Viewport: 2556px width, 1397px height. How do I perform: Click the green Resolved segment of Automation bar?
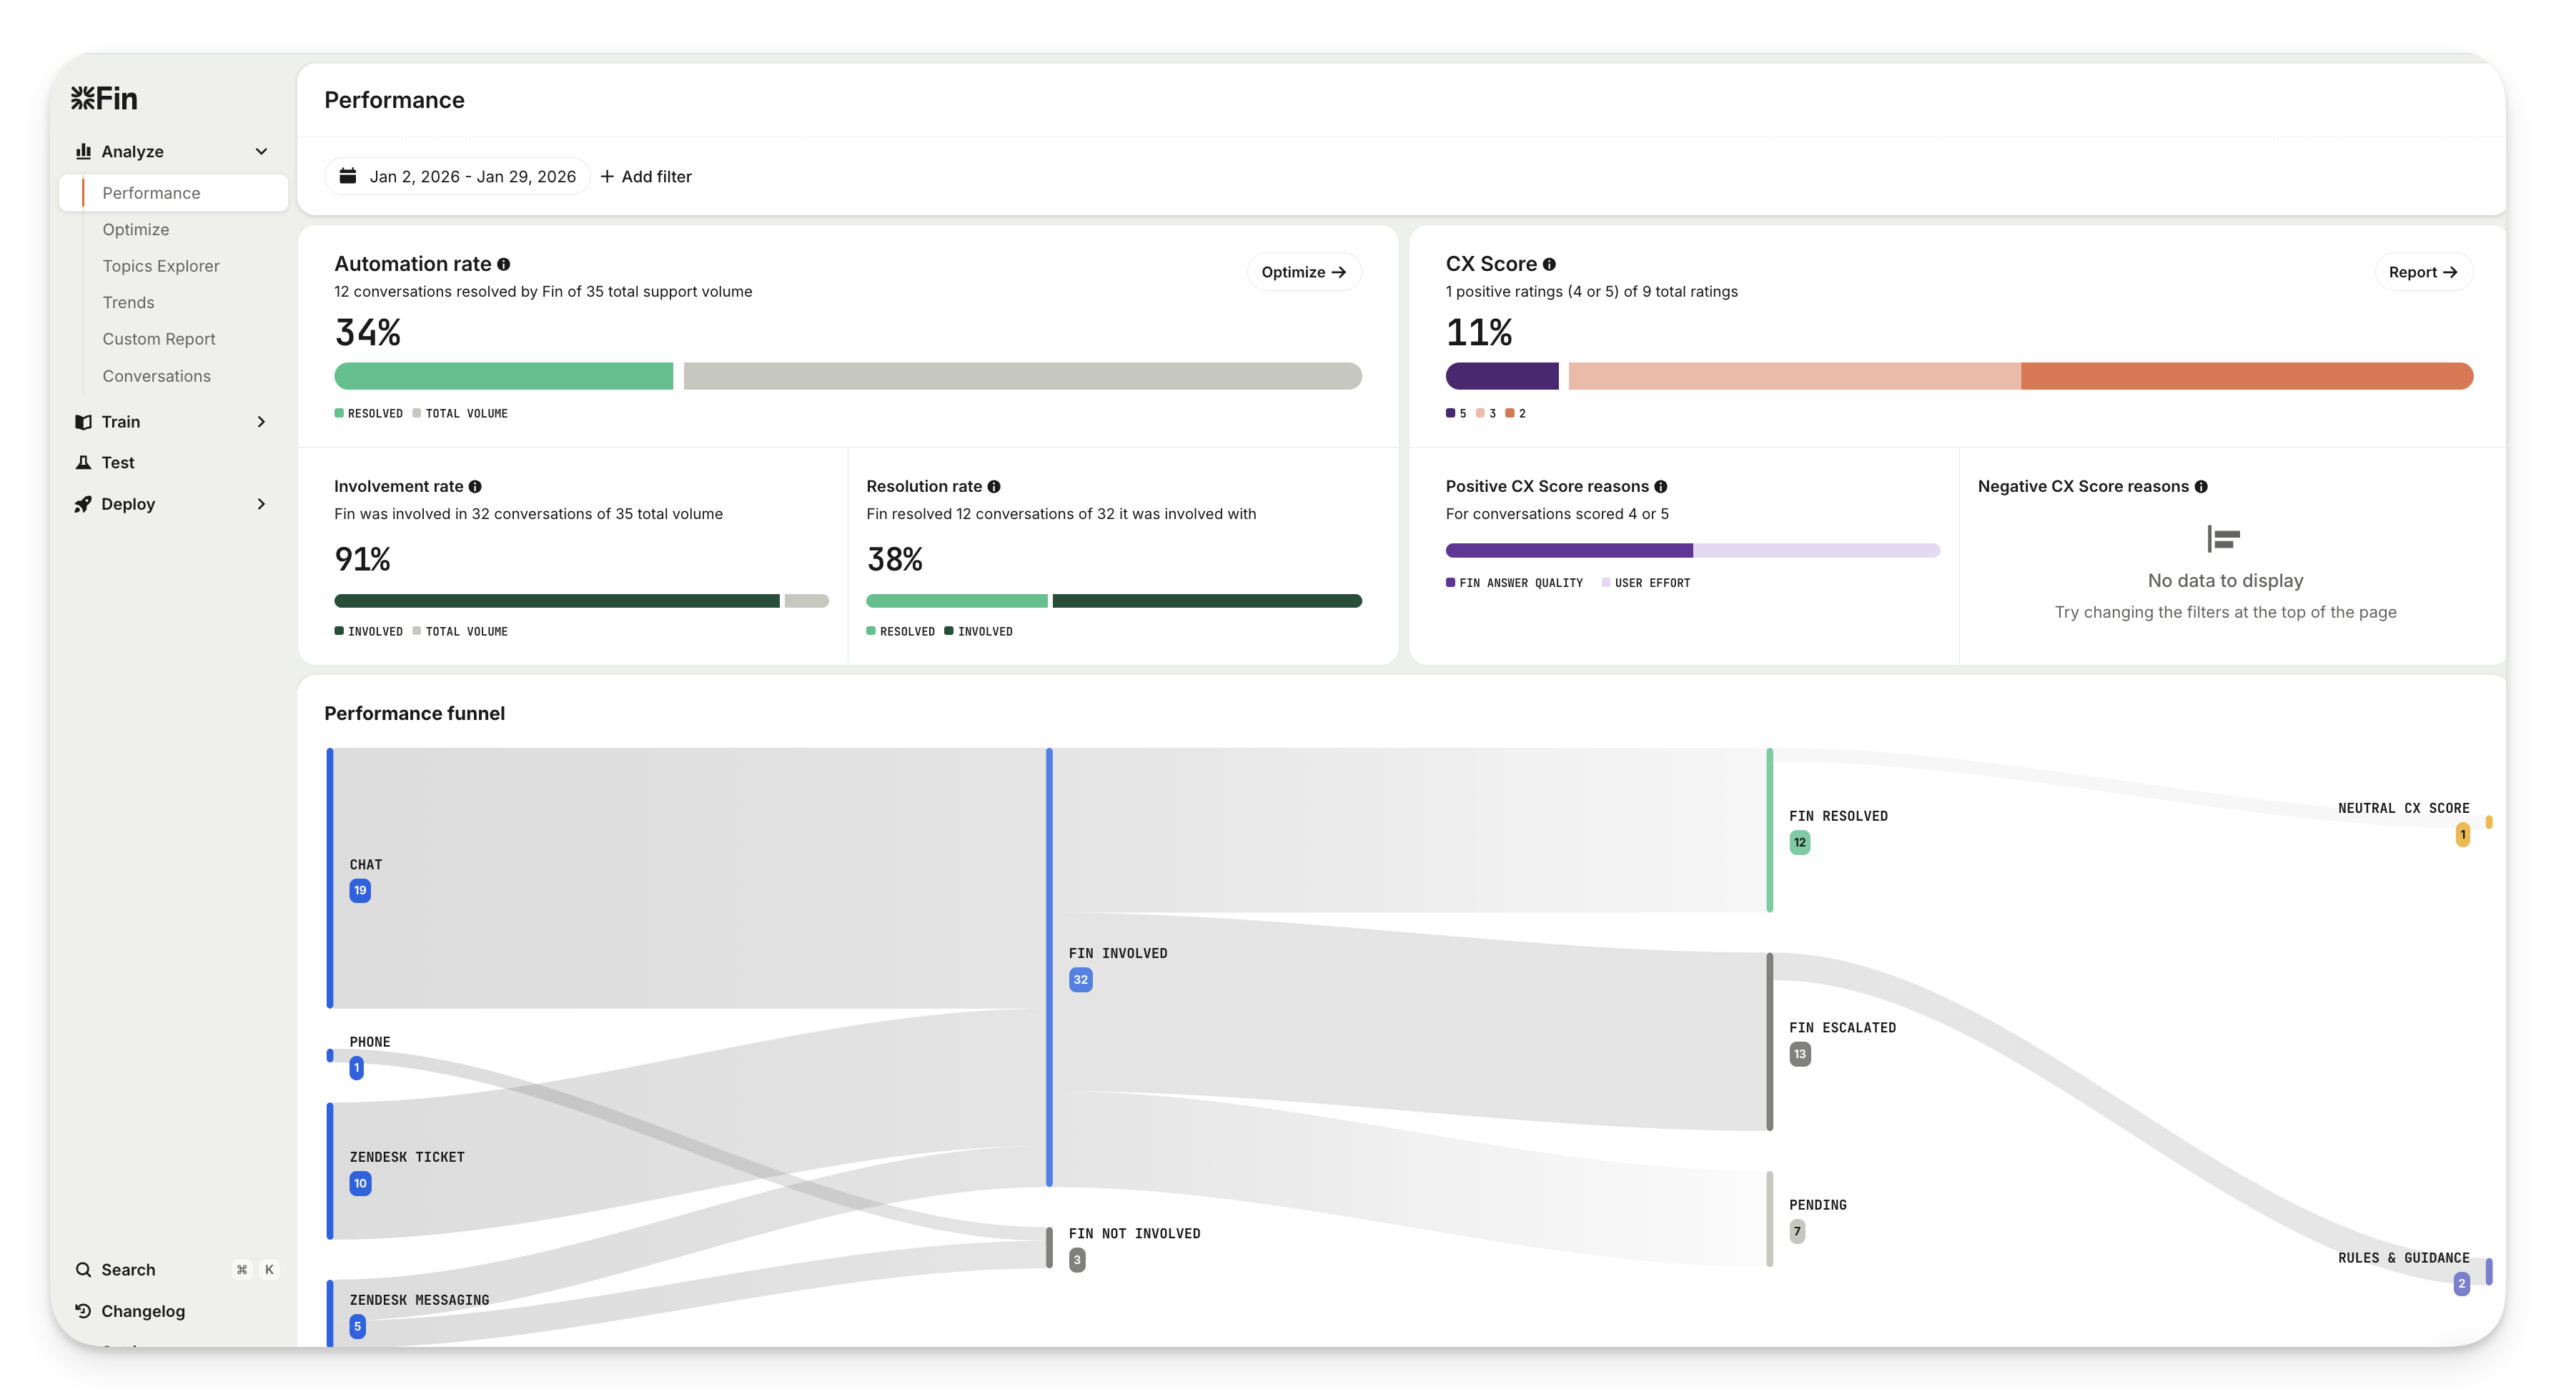coord(503,376)
